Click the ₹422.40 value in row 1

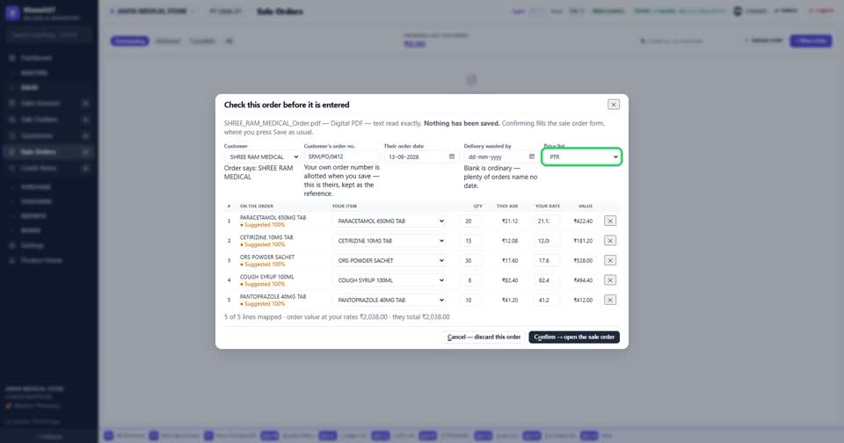click(583, 221)
